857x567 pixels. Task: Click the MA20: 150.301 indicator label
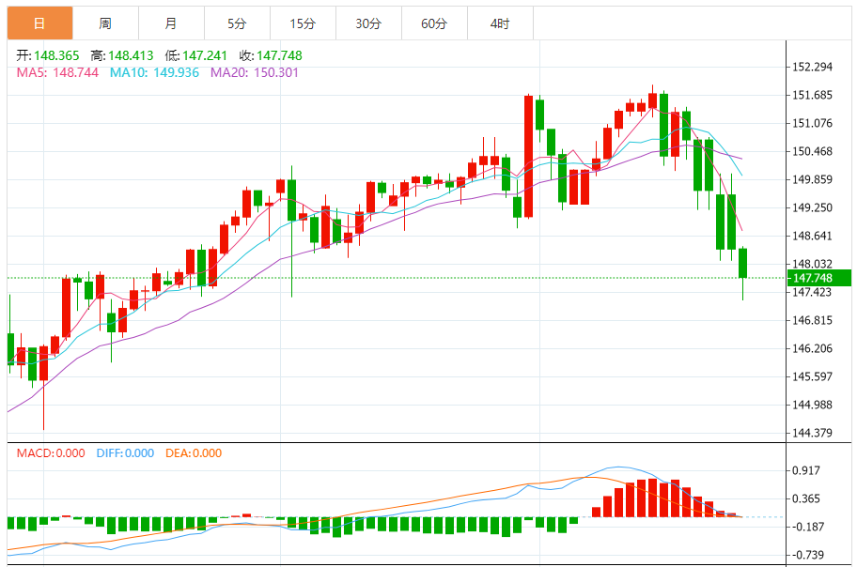(255, 72)
